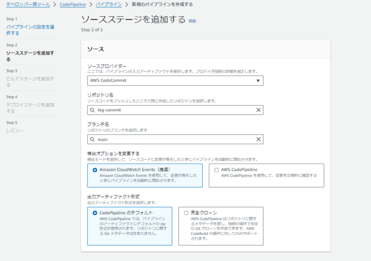Click the tkg-commit repository name field

point(175,110)
